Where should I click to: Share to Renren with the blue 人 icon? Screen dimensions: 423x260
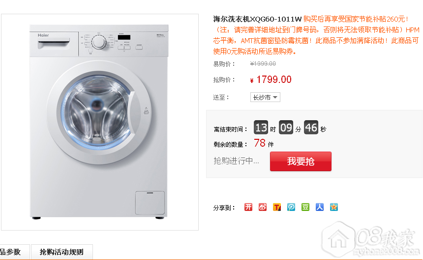tap(320, 207)
